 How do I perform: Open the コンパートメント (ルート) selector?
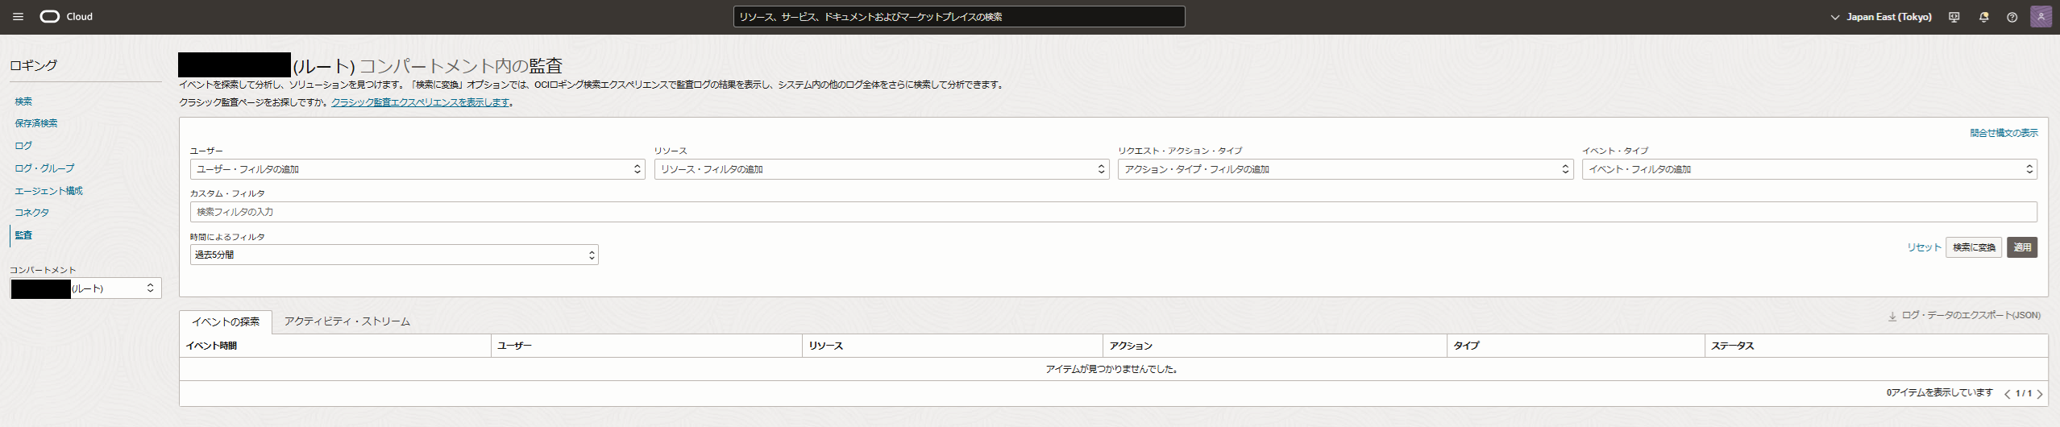click(85, 288)
